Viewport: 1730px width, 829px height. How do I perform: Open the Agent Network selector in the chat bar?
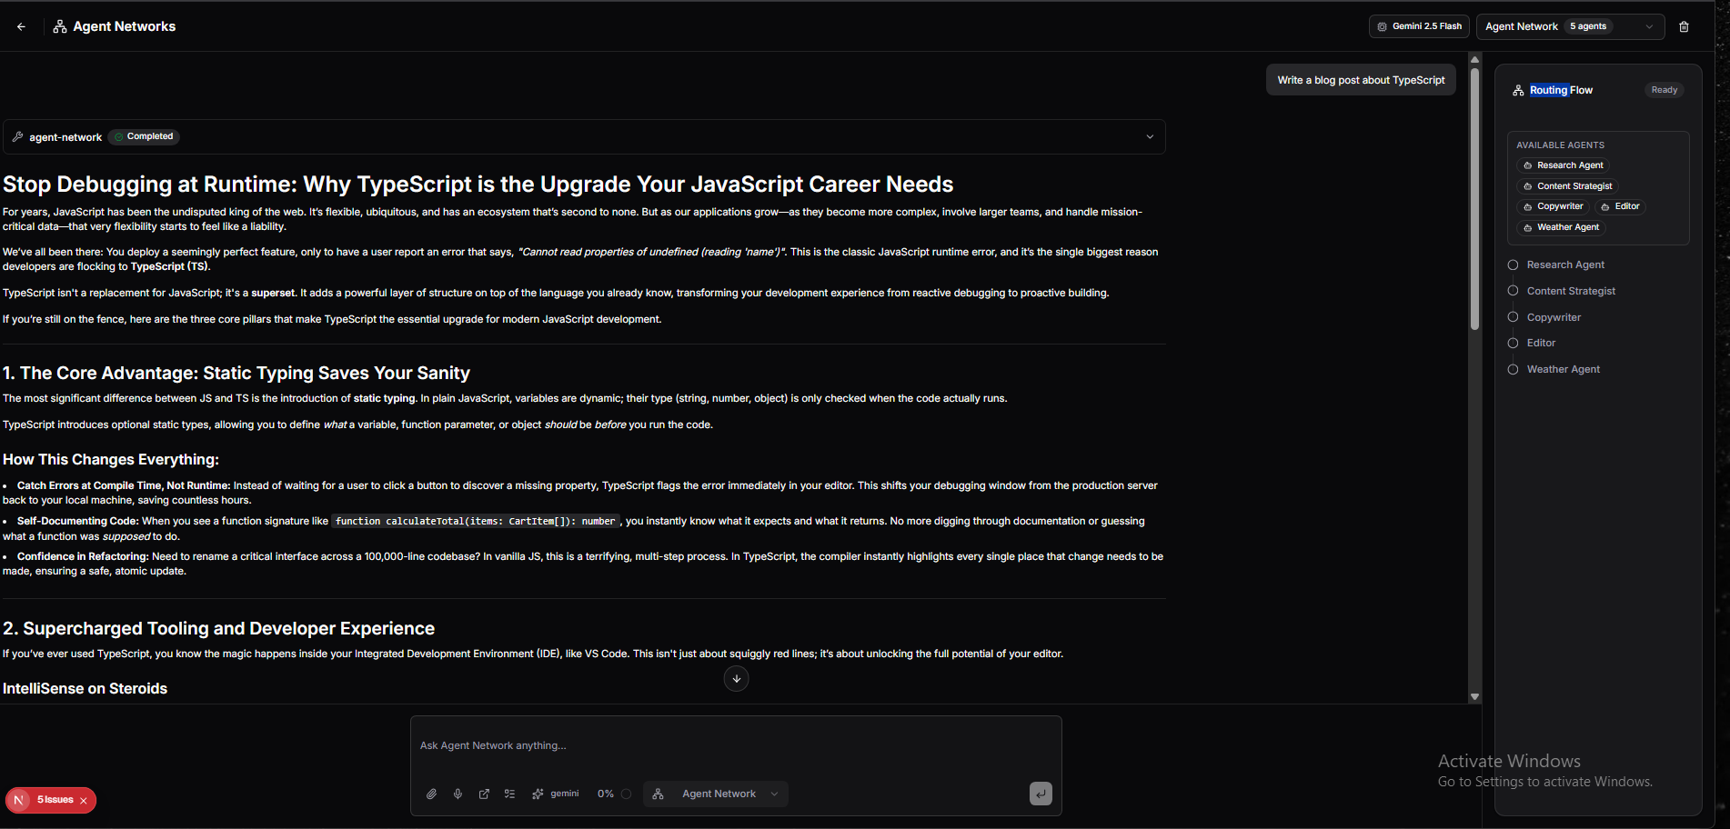point(715,794)
